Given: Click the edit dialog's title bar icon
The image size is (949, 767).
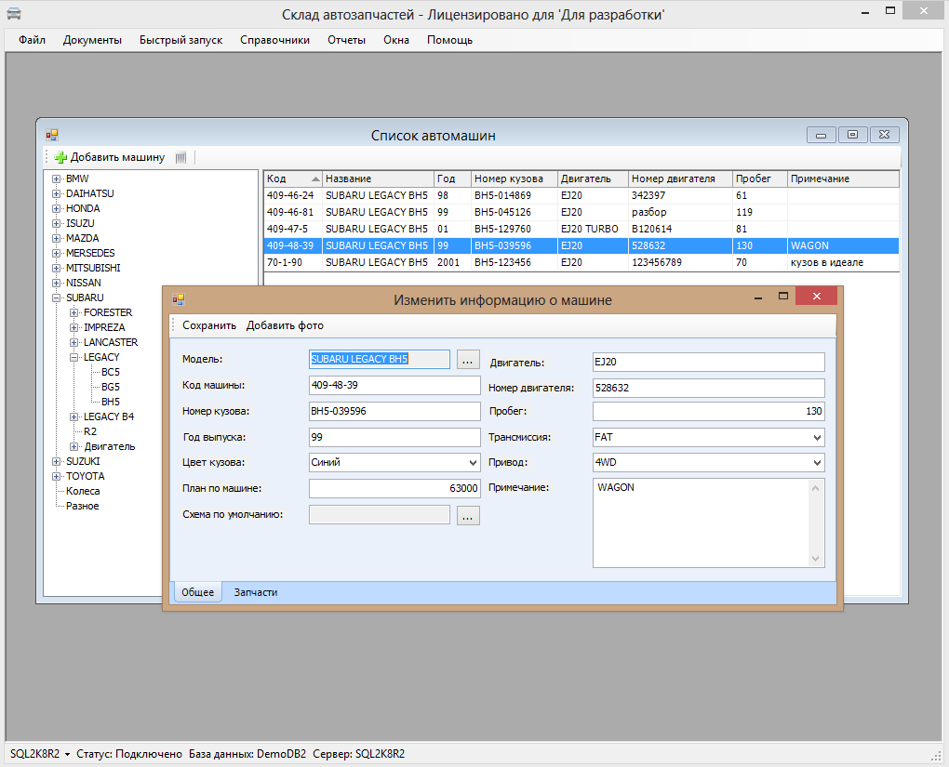Looking at the screenshot, I should click(179, 299).
